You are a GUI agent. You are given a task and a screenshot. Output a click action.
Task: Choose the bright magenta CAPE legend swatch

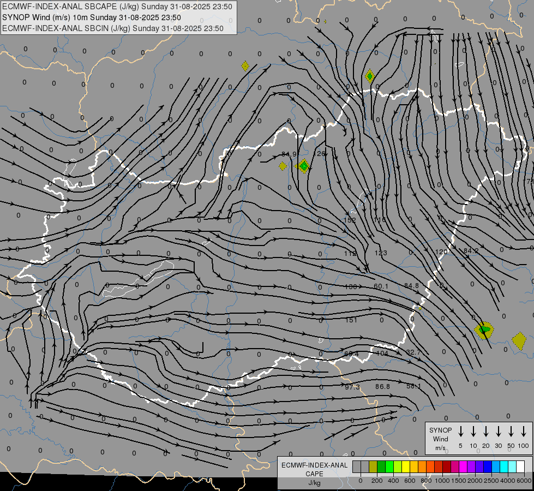[x=463, y=467]
